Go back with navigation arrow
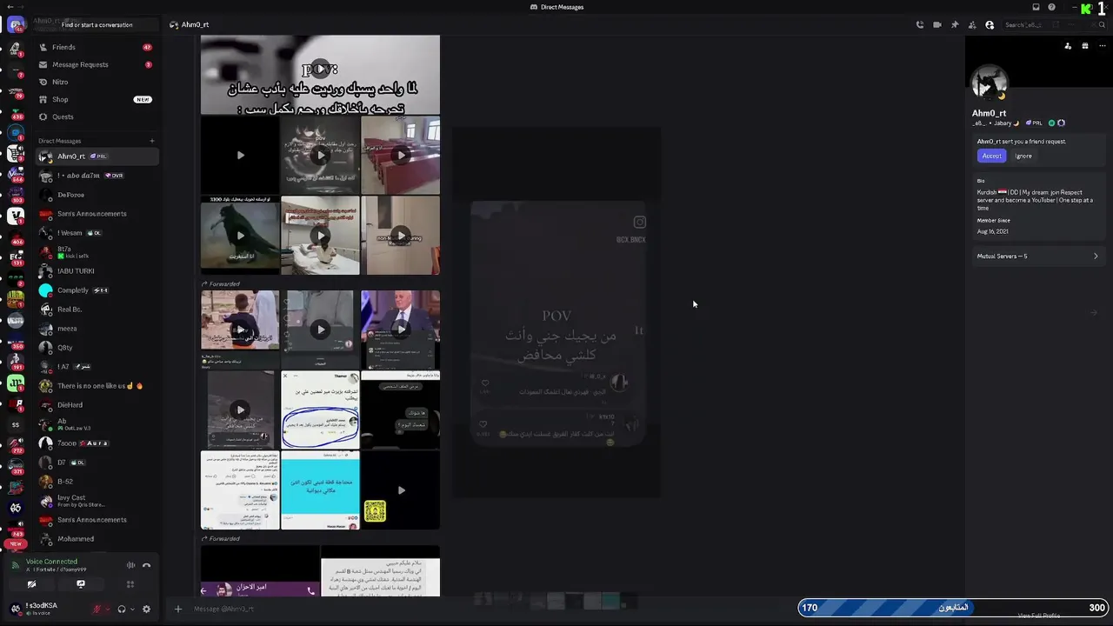 coord(10,7)
